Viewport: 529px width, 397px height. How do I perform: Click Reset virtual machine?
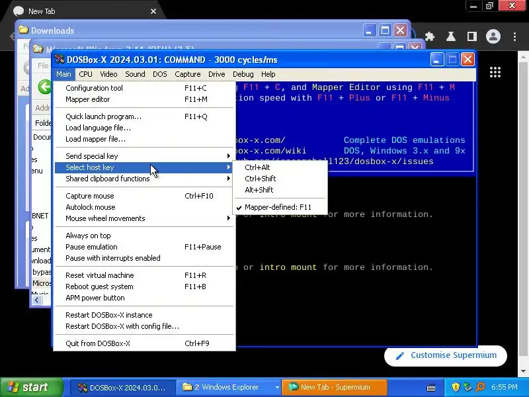tap(144, 275)
